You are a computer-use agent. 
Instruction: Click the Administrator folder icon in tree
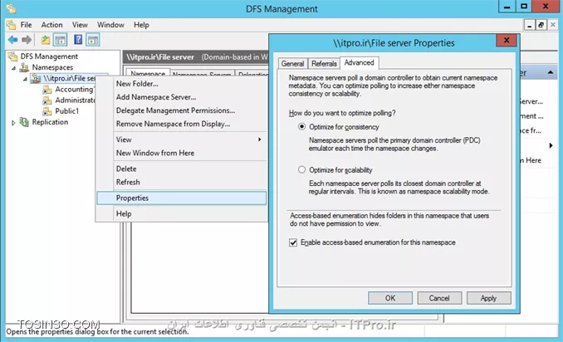(x=47, y=100)
